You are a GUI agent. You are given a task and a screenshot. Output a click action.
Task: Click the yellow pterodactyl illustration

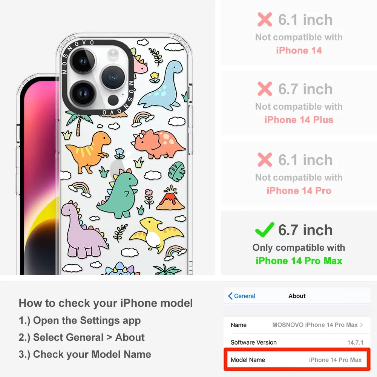pyautogui.click(x=156, y=234)
